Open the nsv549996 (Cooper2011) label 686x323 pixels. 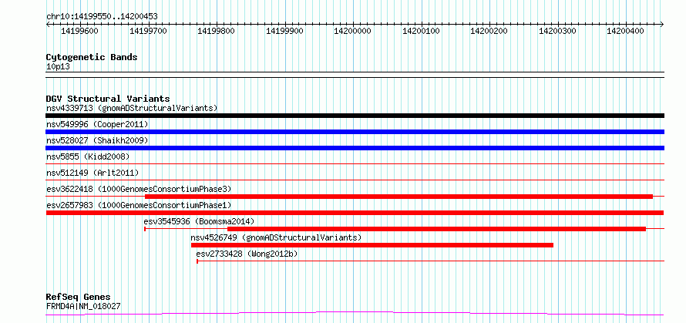click(x=97, y=124)
